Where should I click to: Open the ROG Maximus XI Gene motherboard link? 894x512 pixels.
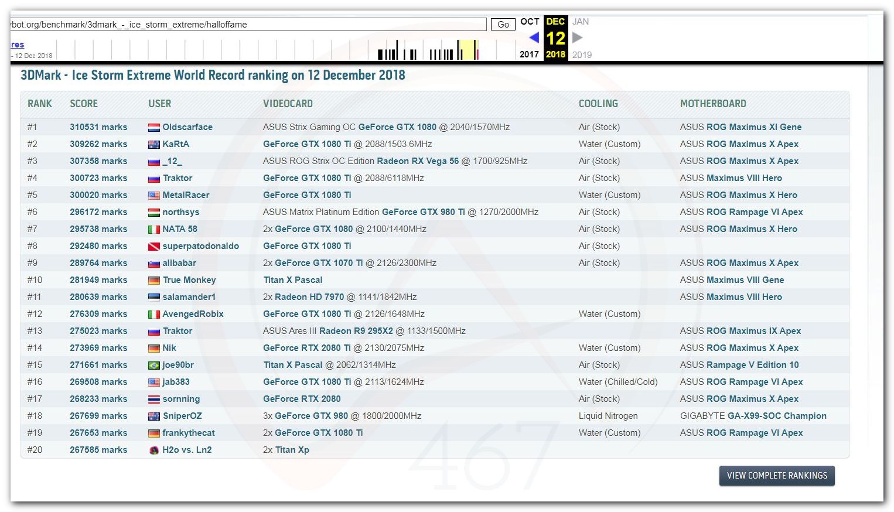pos(755,127)
